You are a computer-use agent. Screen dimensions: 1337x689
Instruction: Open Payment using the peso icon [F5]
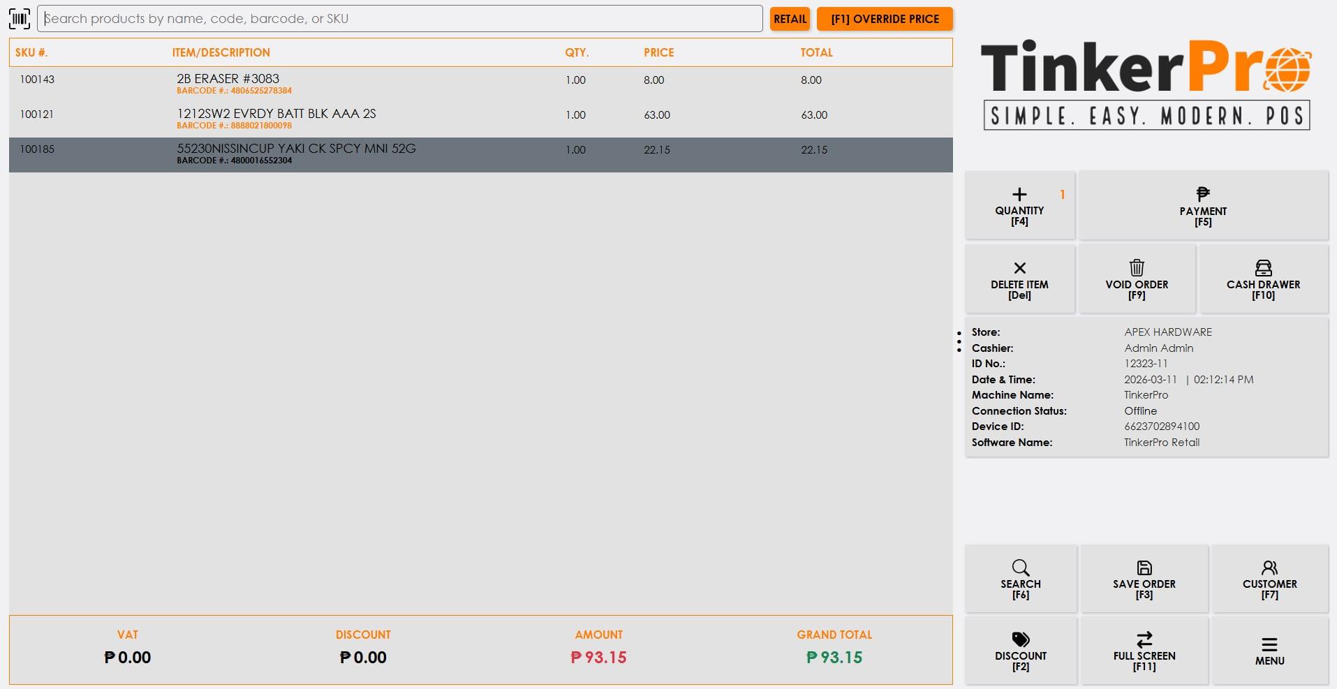1202,193
